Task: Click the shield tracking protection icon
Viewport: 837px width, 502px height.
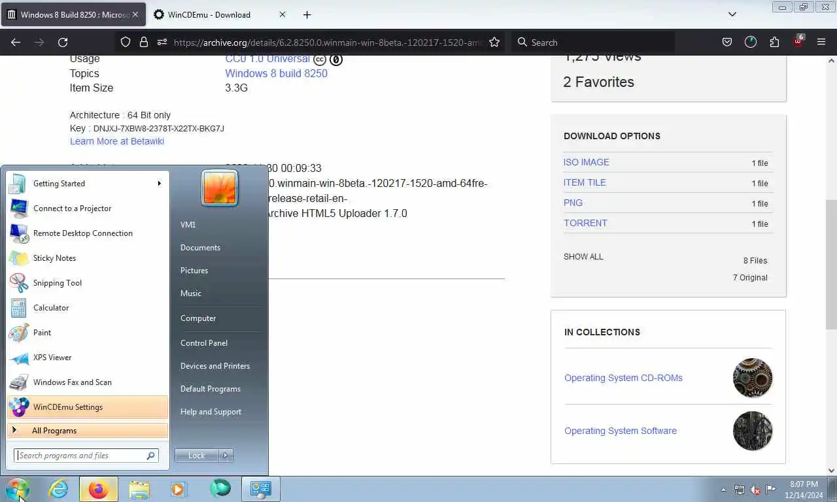Action: point(126,42)
